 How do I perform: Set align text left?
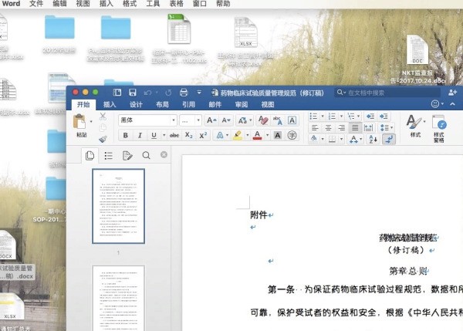point(315,128)
